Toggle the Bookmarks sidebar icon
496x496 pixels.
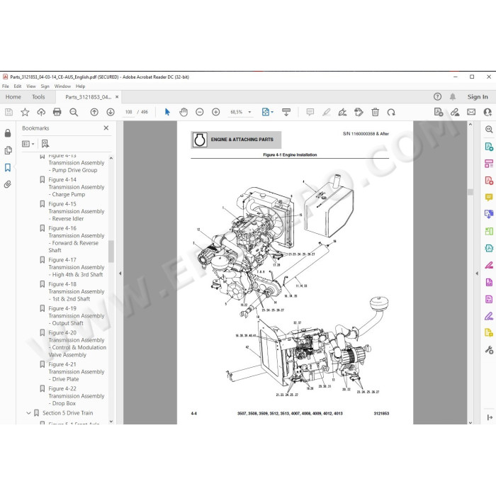tap(8, 167)
